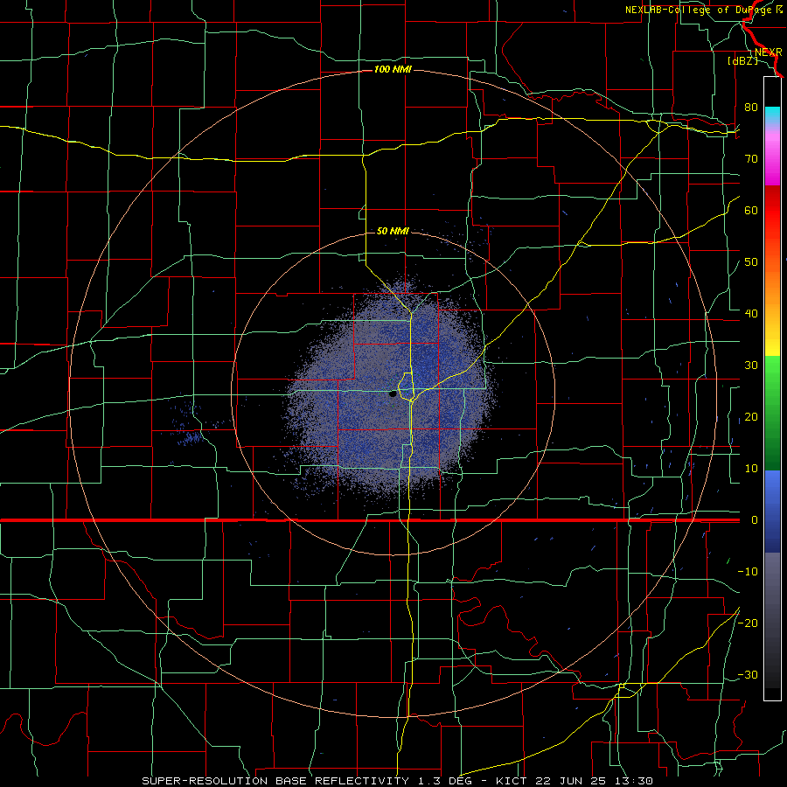The height and width of the screenshot is (787, 787).
Task: Click the black KICT radar site dot
Action: pyautogui.click(x=393, y=394)
